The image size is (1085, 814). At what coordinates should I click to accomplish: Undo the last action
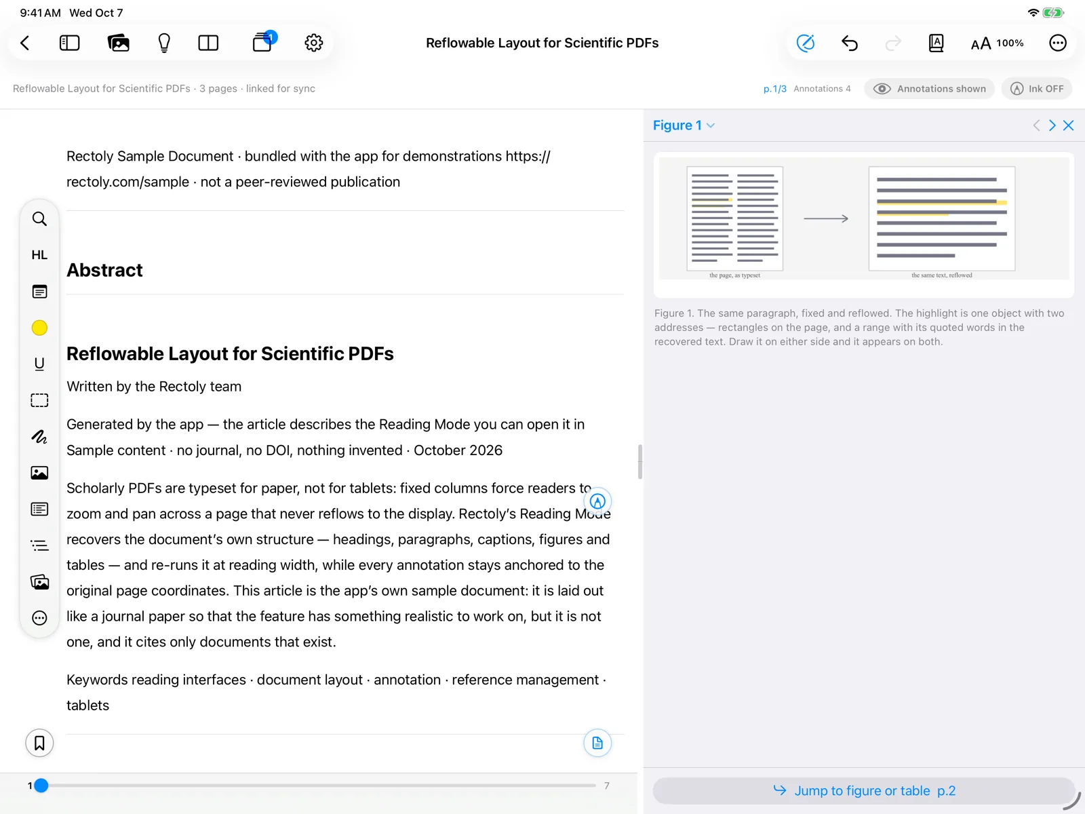pyautogui.click(x=850, y=43)
